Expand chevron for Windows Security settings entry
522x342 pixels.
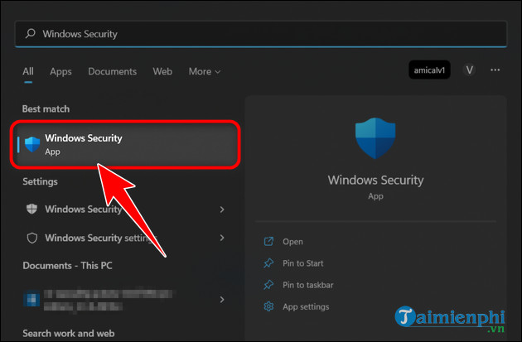click(222, 238)
